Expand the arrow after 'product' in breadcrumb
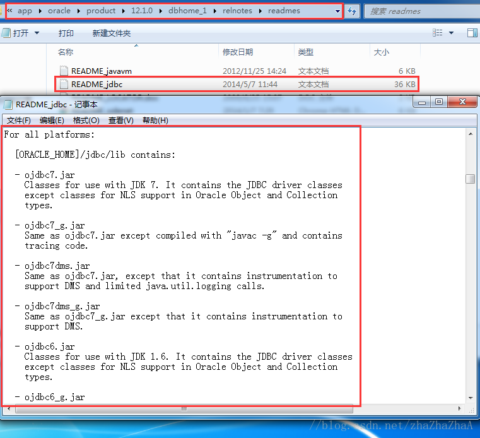The width and height of the screenshot is (480, 438). (124, 11)
